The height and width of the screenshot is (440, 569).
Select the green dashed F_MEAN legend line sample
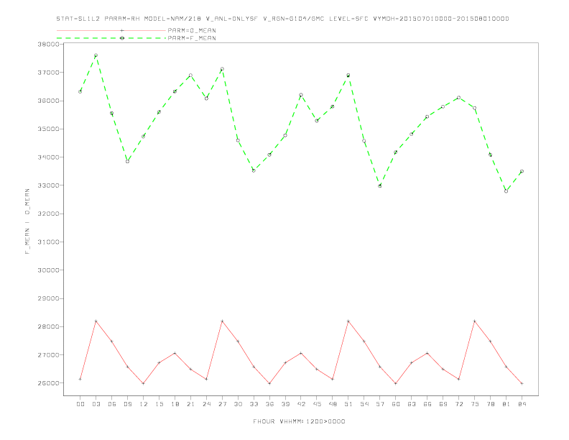click(111, 38)
